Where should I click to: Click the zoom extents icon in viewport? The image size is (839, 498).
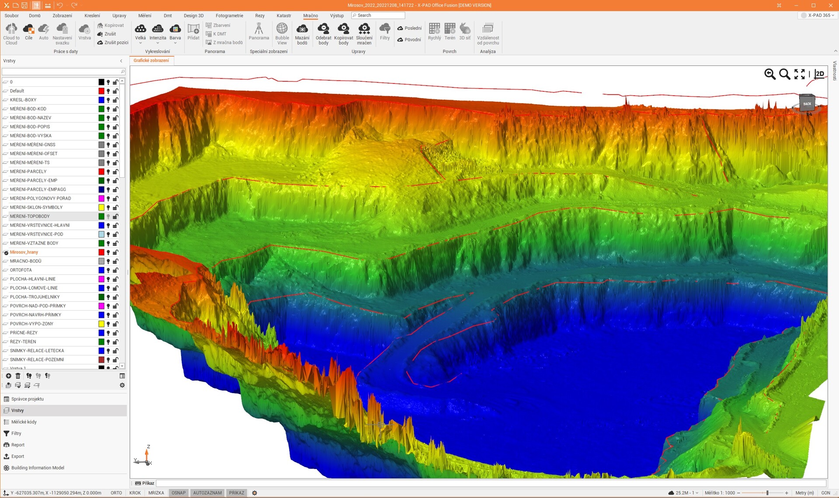point(800,74)
